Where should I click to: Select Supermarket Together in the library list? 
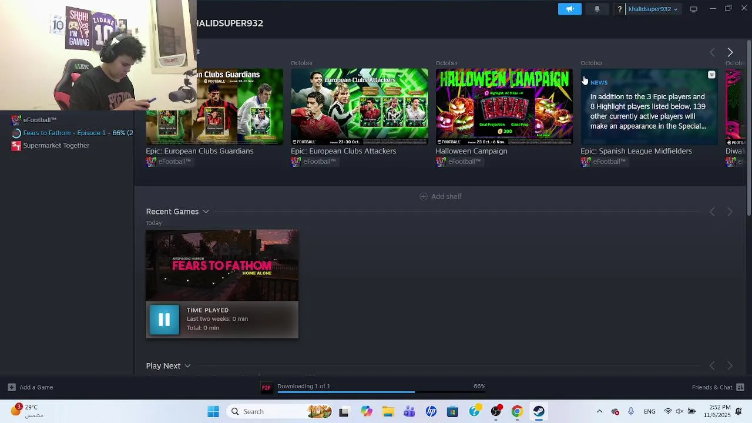coord(56,146)
